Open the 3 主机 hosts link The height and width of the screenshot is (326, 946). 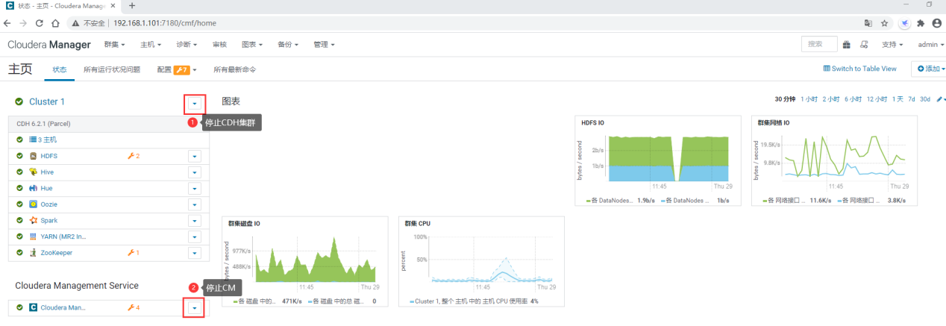[48, 140]
